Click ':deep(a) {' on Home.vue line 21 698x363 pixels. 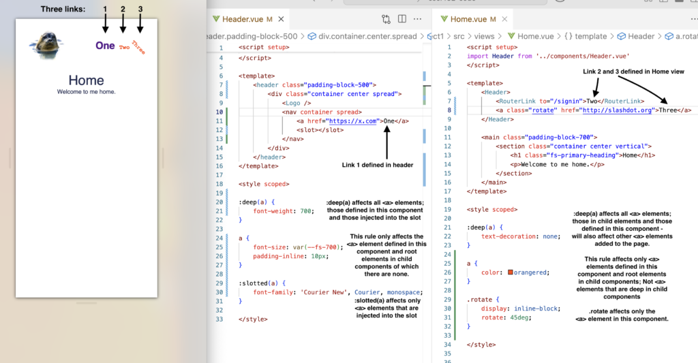pos(485,227)
